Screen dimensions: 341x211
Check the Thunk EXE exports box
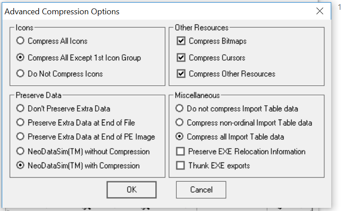pos(181,165)
